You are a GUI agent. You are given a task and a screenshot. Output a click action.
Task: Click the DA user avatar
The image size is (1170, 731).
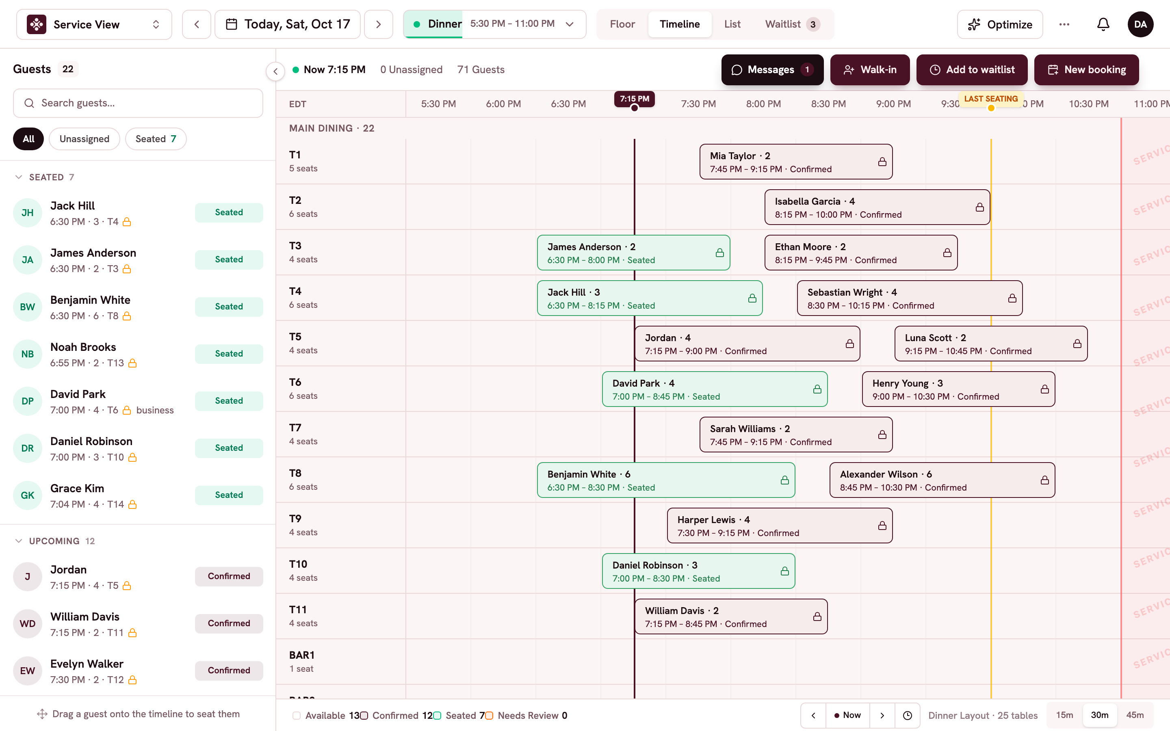point(1140,24)
